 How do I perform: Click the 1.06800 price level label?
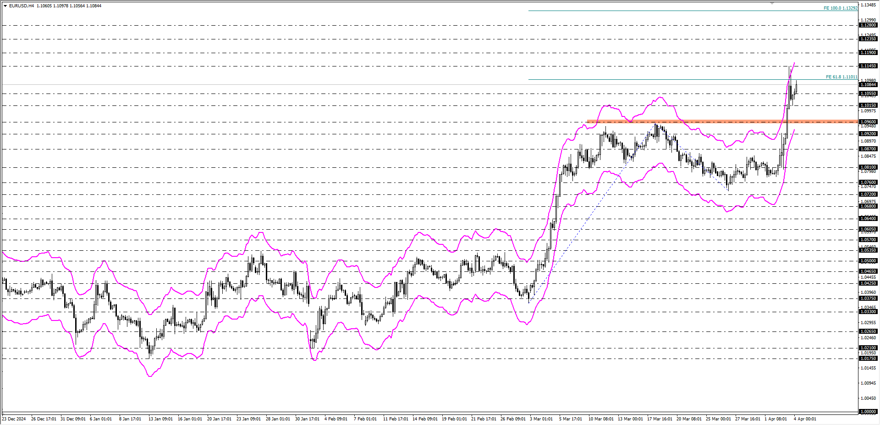tap(868, 206)
